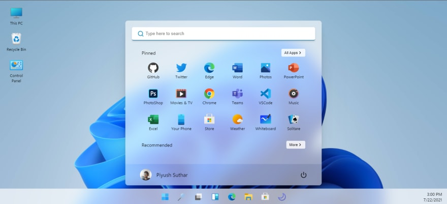447x204 pixels.
Task: Start Excel from pinned apps
Action: 153,123
